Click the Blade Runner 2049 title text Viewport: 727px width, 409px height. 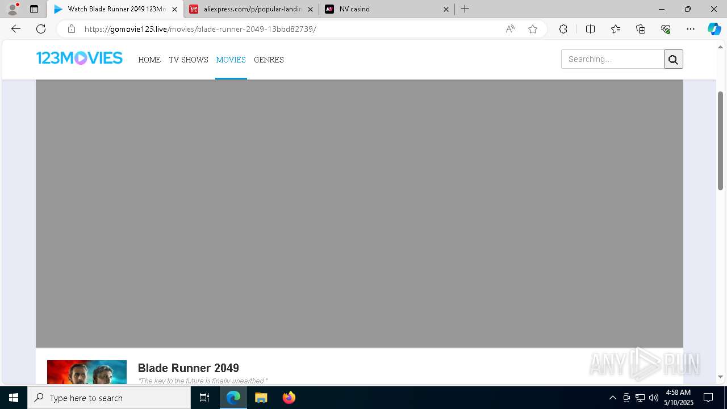tap(189, 368)
